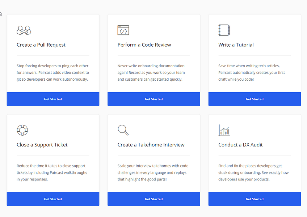The width and height of the screenshot is (307, 217).
Task: Click the lifebuoy support ticket icon
Action: pyautogui.click(x=22, y=130)
